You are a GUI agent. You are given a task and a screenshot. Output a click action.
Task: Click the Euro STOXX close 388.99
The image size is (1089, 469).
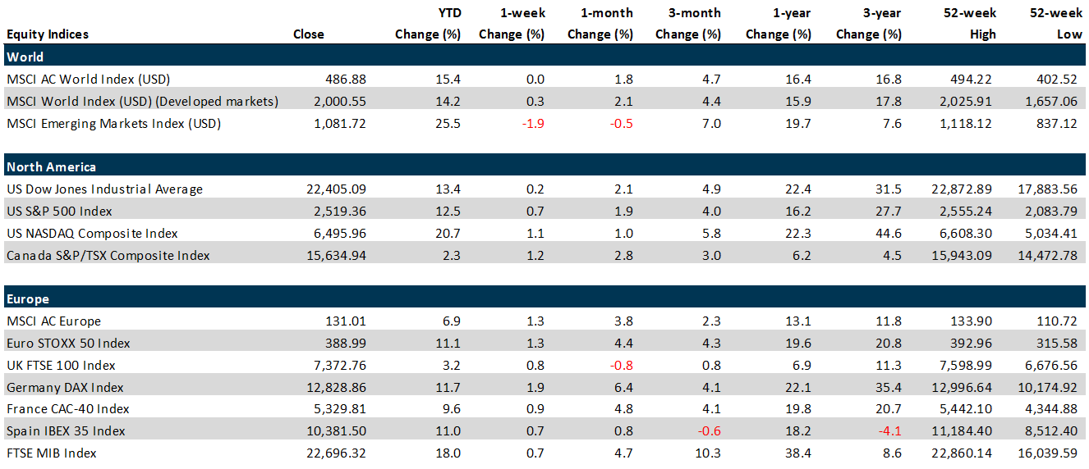345,344
